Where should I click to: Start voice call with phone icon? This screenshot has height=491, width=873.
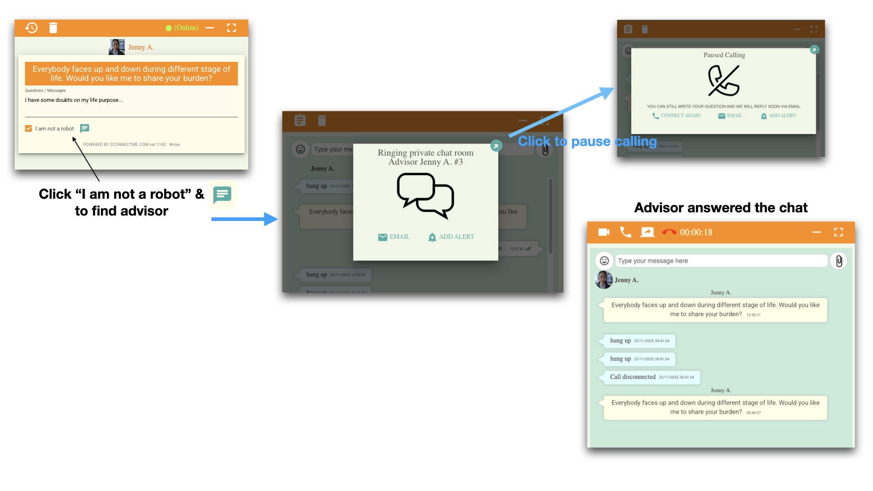626,232
